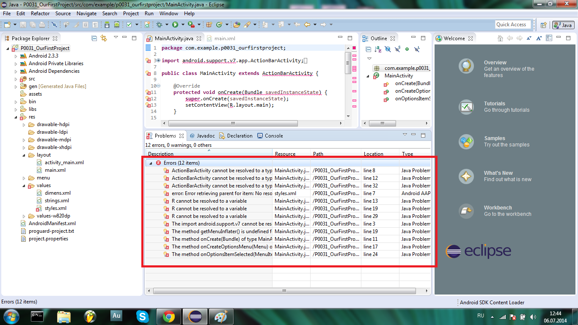Switch to the Console tab

click(x=270, y=136)
